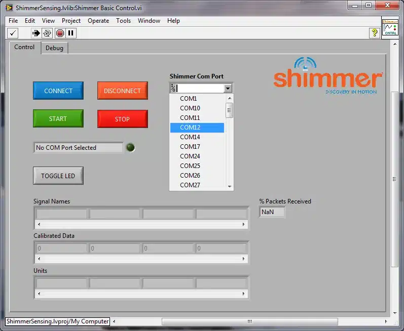The width and height of the screenshot is (404, 331).
Task: Click the window vertical scrollbar up arrow
Action: tap(395, 44)
